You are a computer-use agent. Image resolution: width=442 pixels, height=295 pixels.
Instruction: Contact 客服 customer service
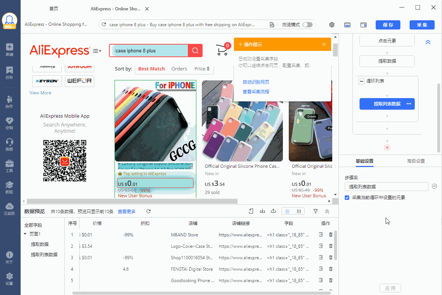(10, 145)
